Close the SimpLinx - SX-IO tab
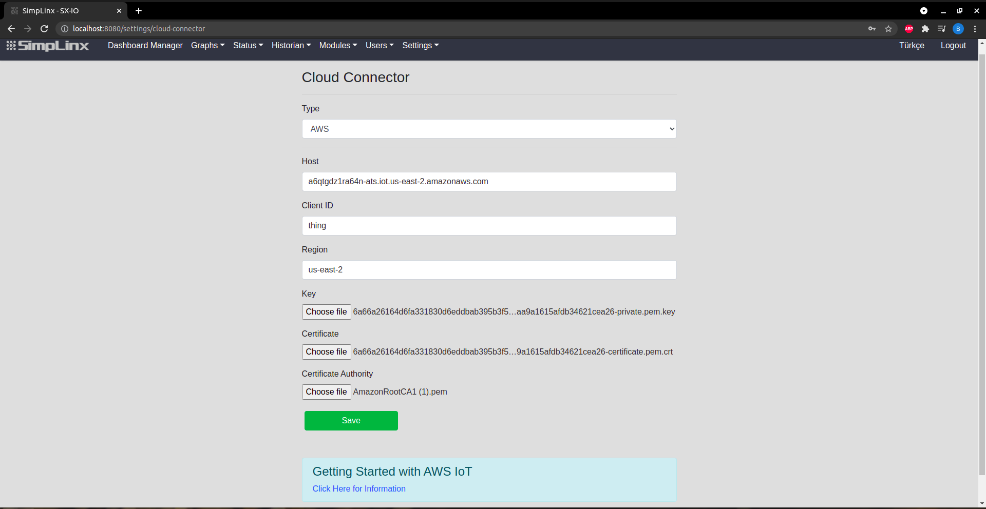The image size is (986, 509). pos(119,11)
